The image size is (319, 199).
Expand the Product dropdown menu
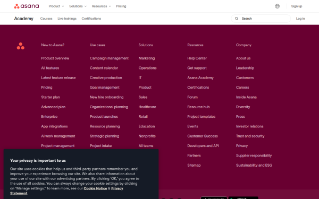(x=56, y=6)
